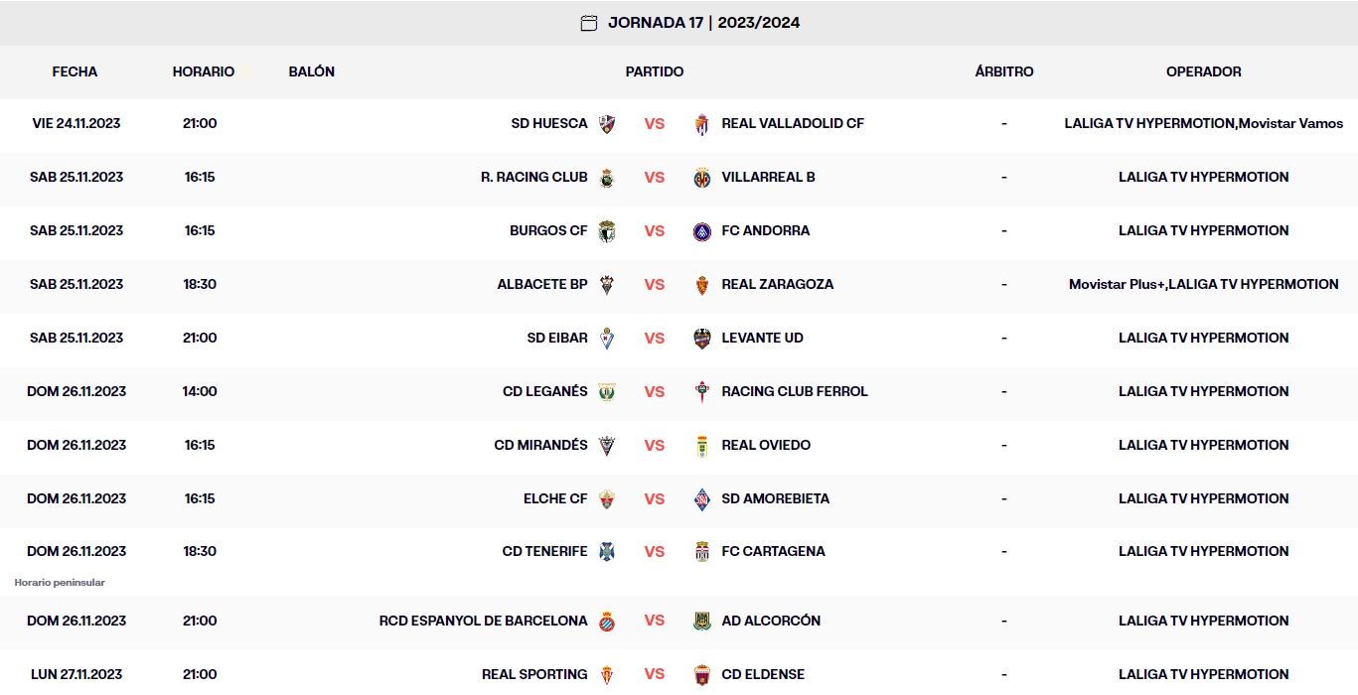Open the CD Leganés club crest
This screenshot has width=1358, height=695.
coord(609,391)
